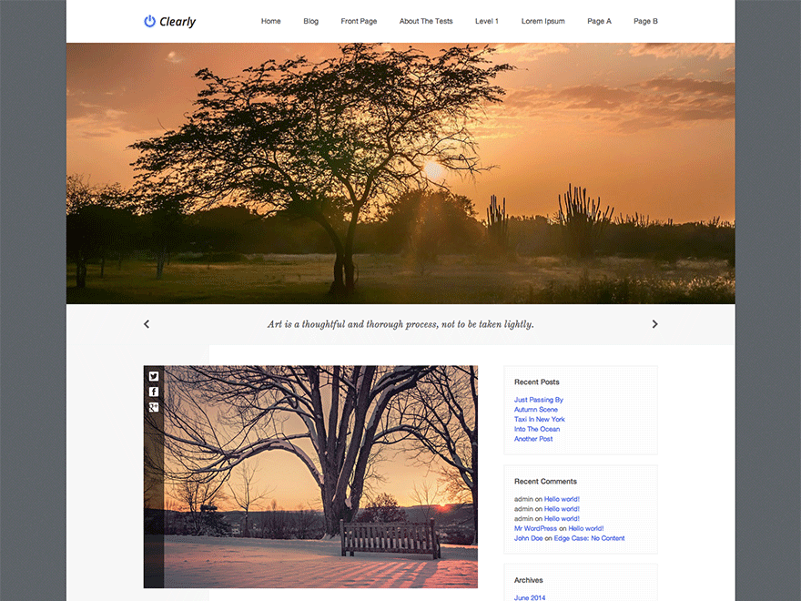Open the Level 1 navigation item

tap(486, 21)
